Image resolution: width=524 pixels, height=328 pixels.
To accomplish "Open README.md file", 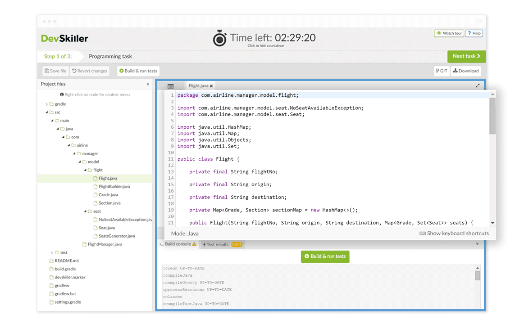I will coord(67,261).
